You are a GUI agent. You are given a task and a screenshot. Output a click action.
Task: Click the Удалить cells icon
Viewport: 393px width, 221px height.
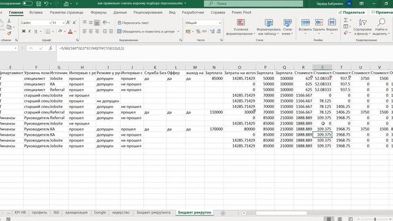(319, 23)
